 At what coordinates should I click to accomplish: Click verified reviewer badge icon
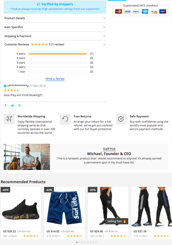click(x=5, y=86)
